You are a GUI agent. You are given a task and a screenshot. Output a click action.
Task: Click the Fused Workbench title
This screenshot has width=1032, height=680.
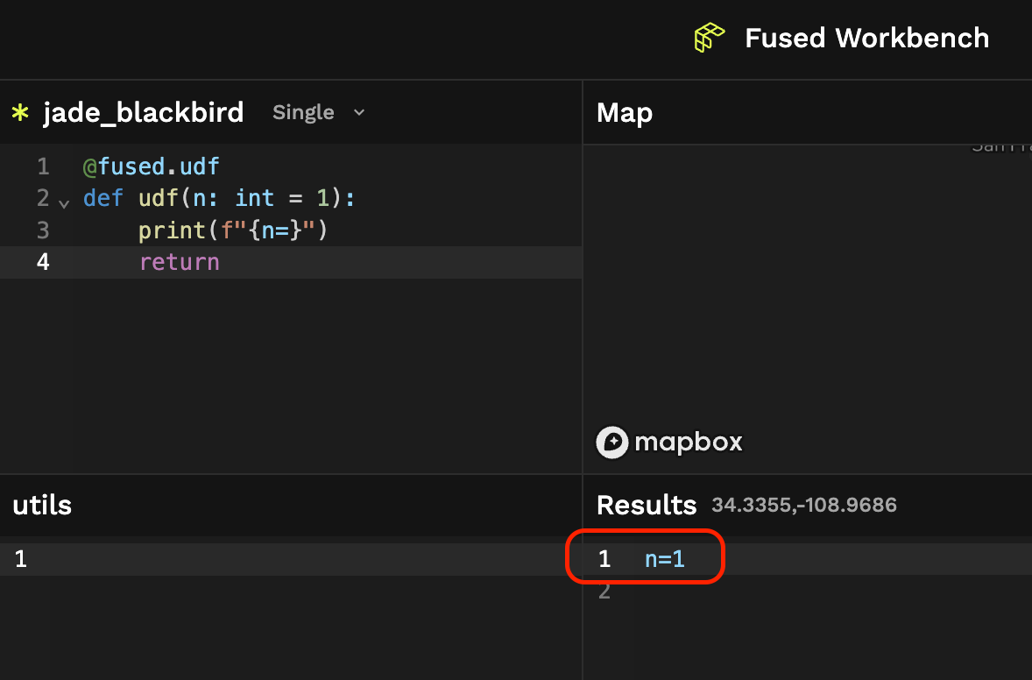click(866, 38)
